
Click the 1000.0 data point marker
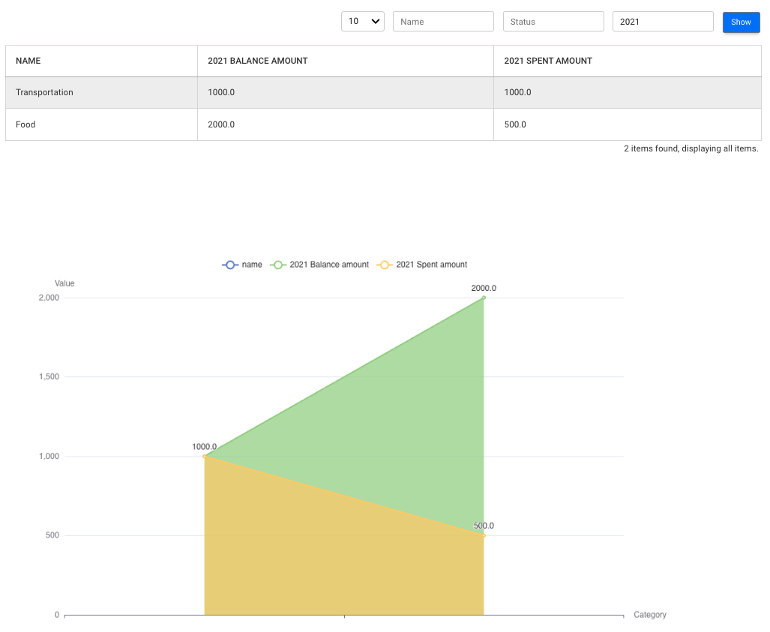coord(205,456)
